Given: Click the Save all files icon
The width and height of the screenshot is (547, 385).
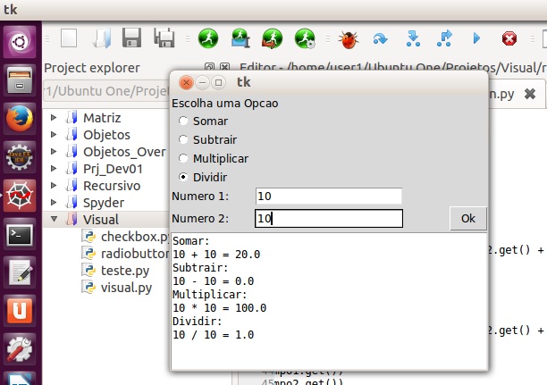Looking at the screenshot, I should pos(164,38).
